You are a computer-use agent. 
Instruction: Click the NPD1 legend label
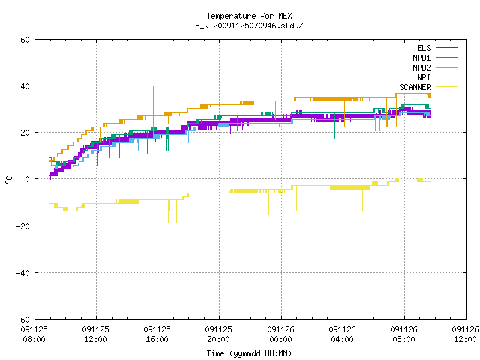click(x=421, y=58)
